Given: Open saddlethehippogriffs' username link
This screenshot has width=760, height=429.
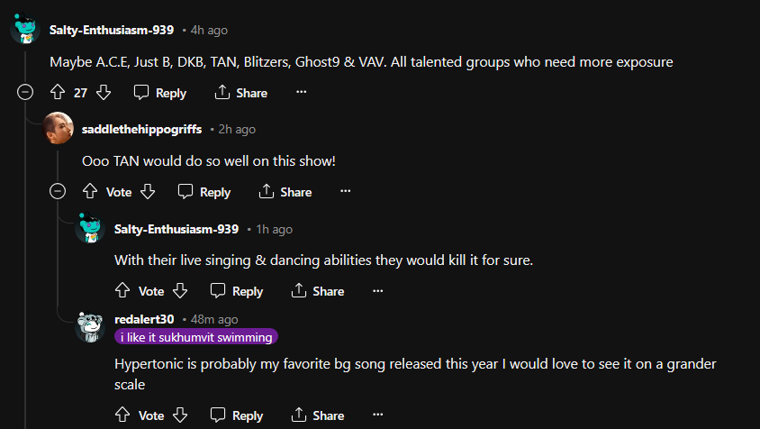Looking at the screenshot, I should pyautogui.click(x=141, y=129).
